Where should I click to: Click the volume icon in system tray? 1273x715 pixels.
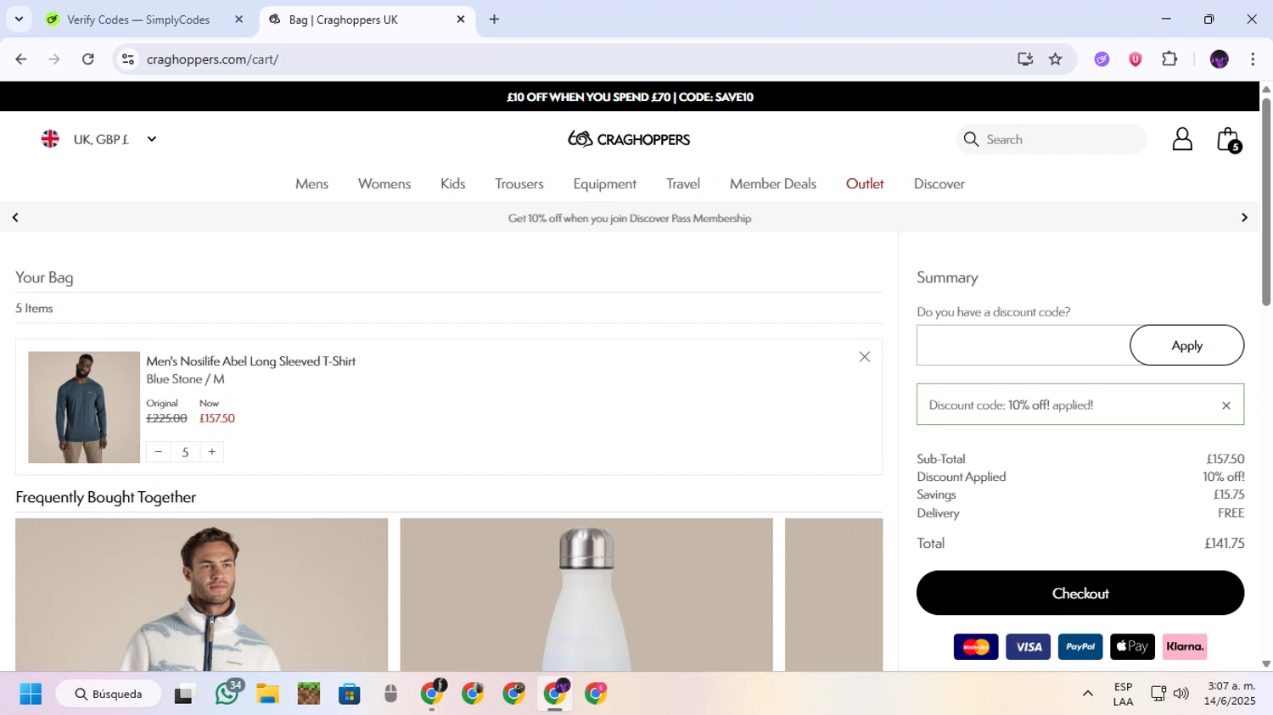click(1181, 694)
